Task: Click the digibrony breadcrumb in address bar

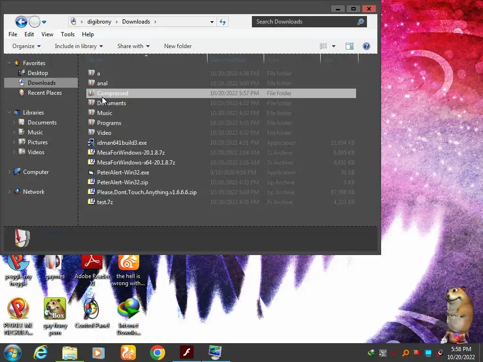Action: [x=99, y=22]
